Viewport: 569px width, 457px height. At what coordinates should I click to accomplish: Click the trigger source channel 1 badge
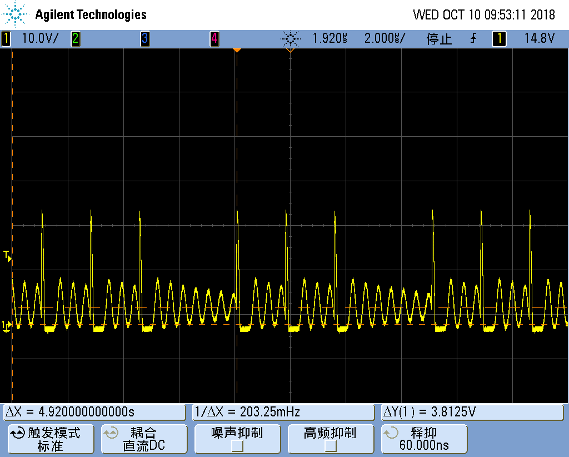499,38
